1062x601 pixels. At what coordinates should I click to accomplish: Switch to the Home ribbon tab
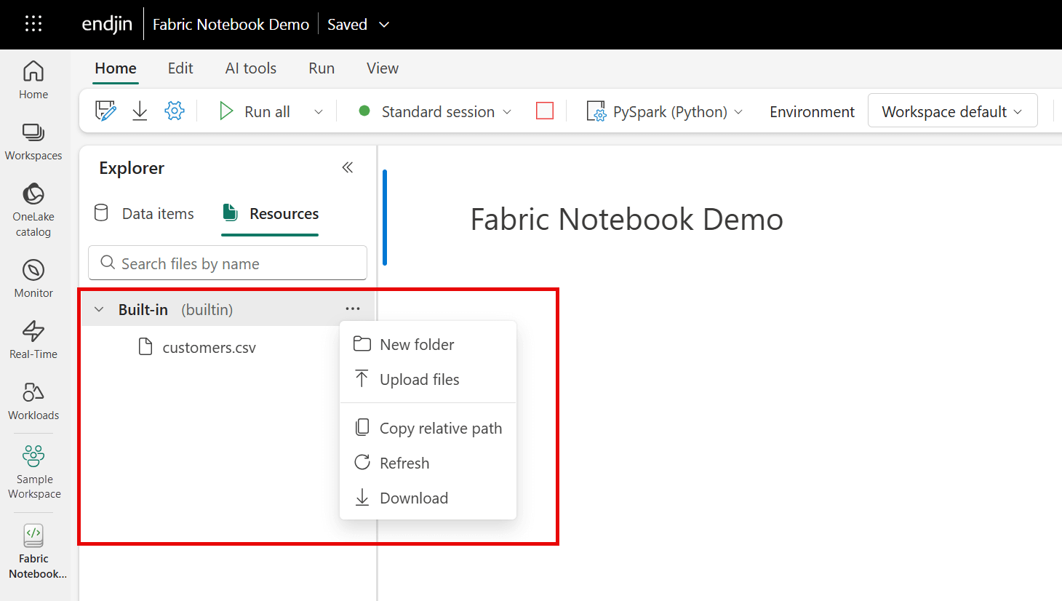(x=116, y=68)
